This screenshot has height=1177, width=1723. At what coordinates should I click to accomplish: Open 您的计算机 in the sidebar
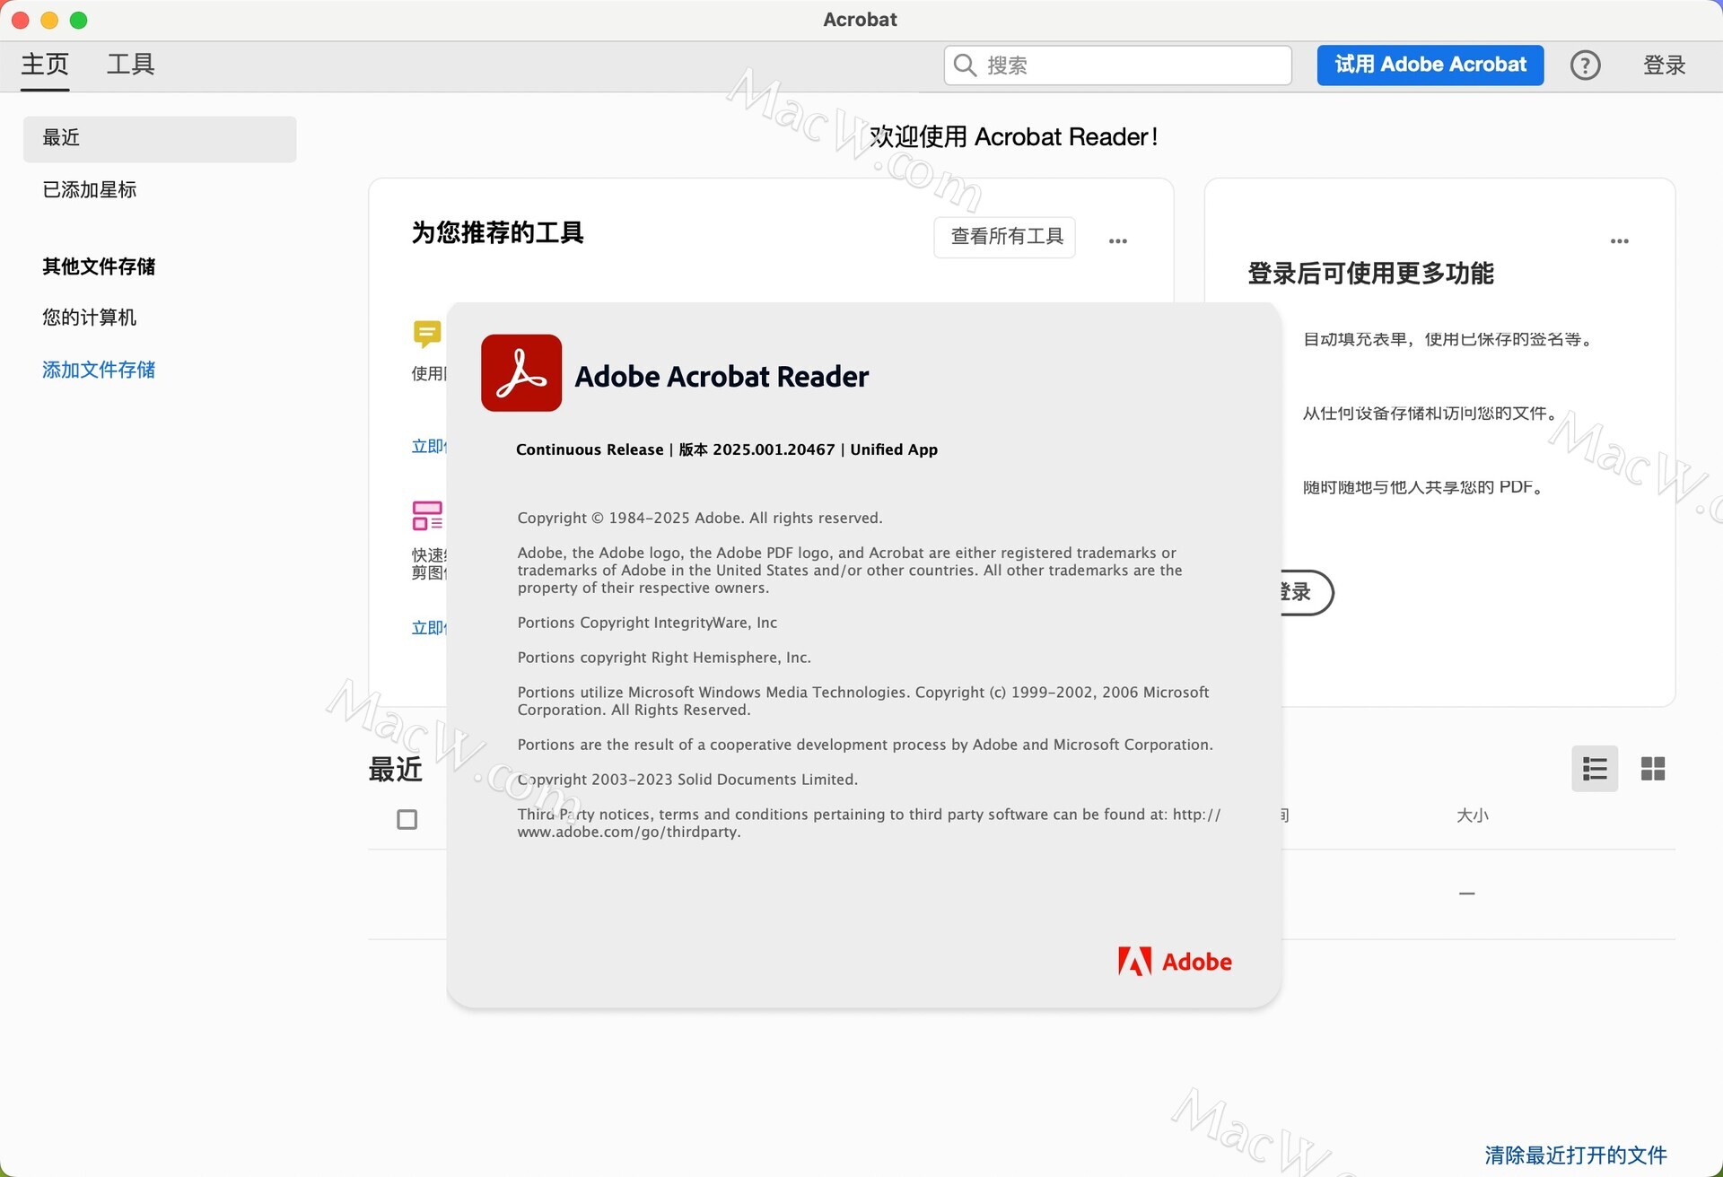[90, 318]
